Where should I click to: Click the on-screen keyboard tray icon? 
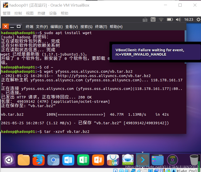coord(145,20)
